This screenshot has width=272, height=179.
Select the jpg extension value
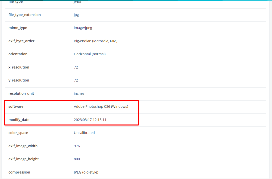point(76,15)
